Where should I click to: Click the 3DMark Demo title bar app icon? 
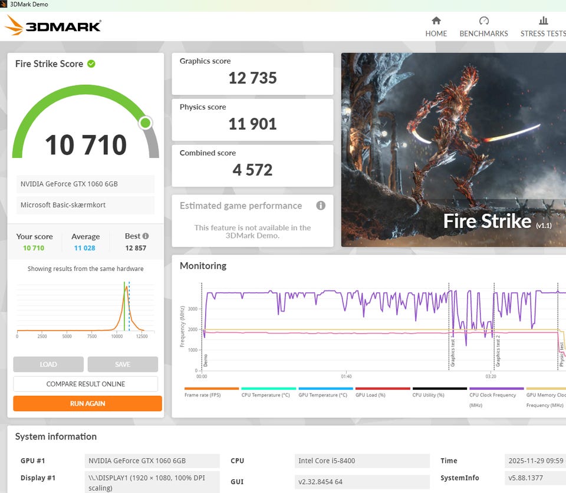(4, 4)
